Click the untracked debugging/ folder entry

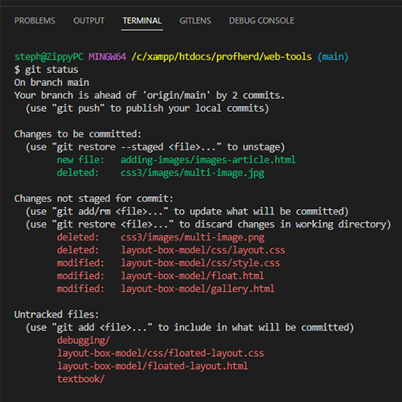tap(84, 340)
